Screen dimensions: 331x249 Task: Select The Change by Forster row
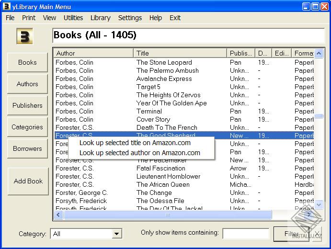[184, 192]
